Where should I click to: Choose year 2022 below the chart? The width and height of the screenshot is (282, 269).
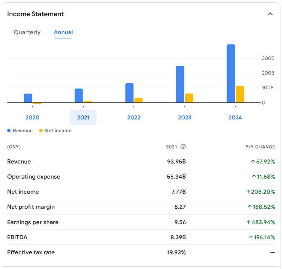coord(134,118)
